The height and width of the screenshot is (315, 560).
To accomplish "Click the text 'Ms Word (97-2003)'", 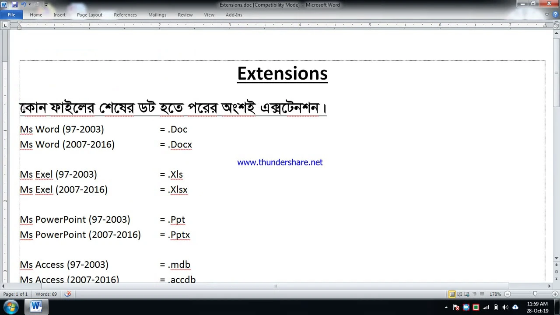I will tap(62, 129).
